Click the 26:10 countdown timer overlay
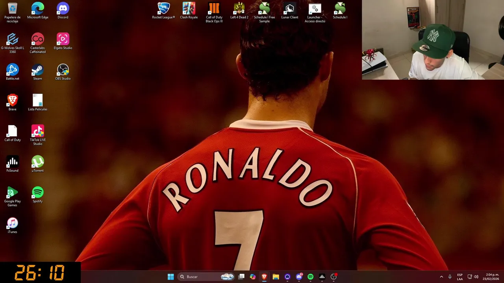The height and width of the screenshot is (283, 504). coord(40,272)
